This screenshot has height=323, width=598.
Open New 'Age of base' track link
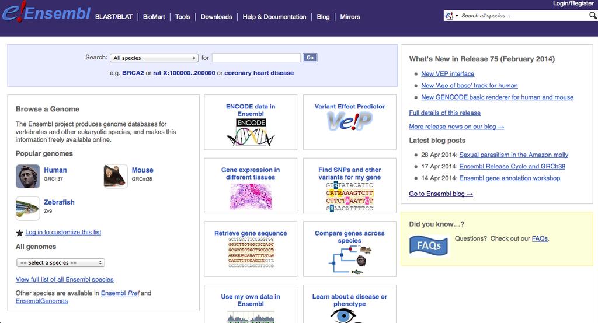[x=470, y=85]
